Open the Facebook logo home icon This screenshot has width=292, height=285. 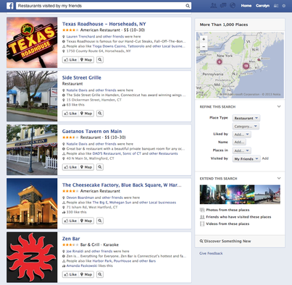point(10,6)
